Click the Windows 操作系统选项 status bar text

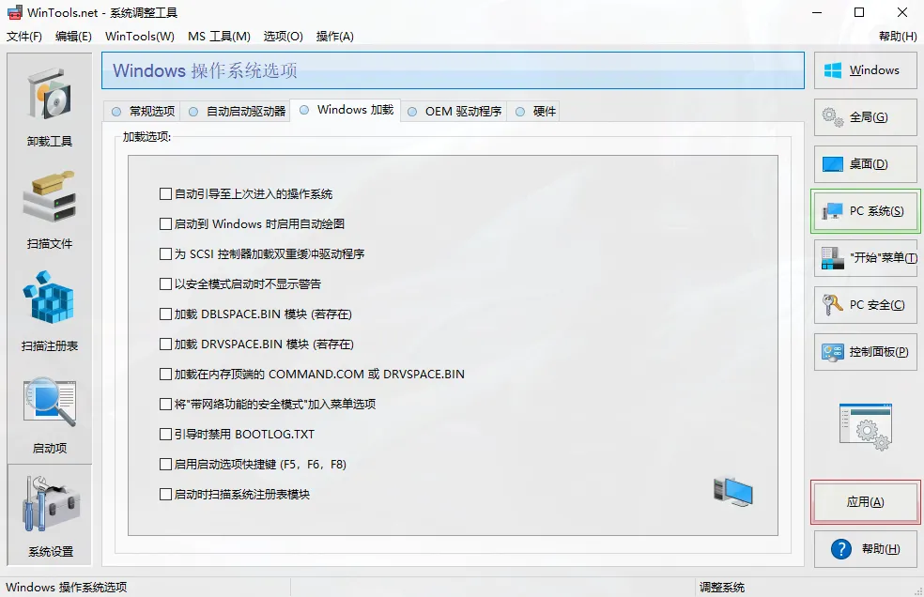66,588
